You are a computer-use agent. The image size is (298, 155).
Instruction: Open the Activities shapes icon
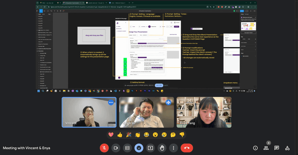point(288,148)
